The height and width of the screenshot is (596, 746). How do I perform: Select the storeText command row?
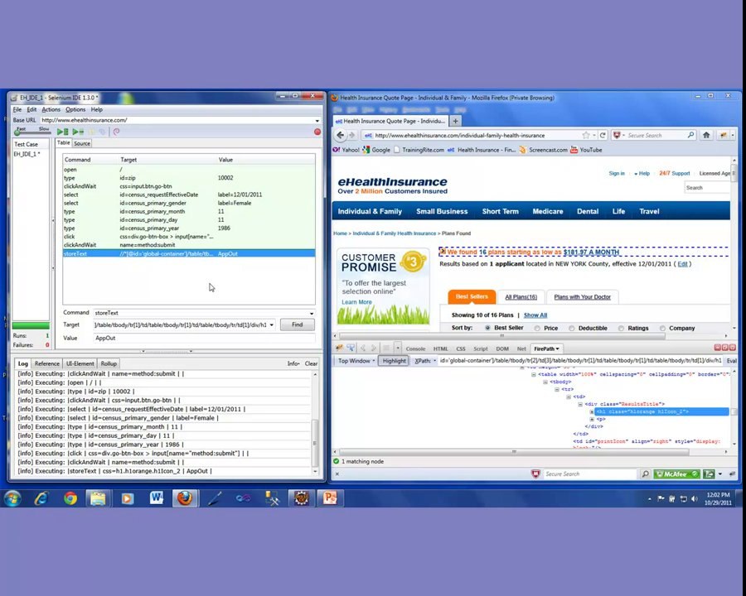pos(189,254)
